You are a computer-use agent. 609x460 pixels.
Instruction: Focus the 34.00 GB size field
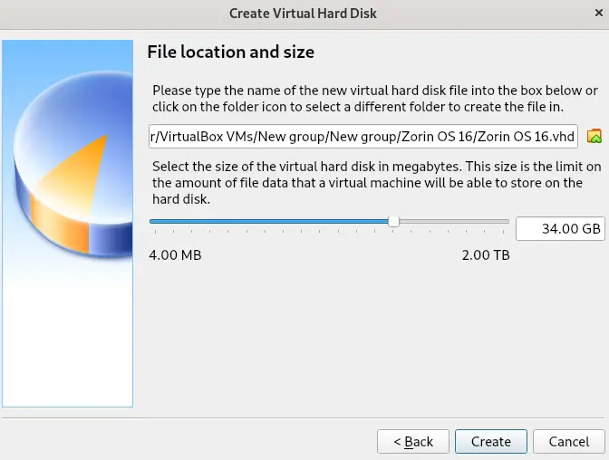(560, 228)
